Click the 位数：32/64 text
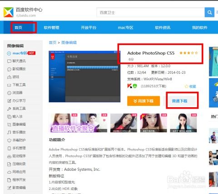Image resolution: width=218 pixels, height=194 pixels. 137,73
